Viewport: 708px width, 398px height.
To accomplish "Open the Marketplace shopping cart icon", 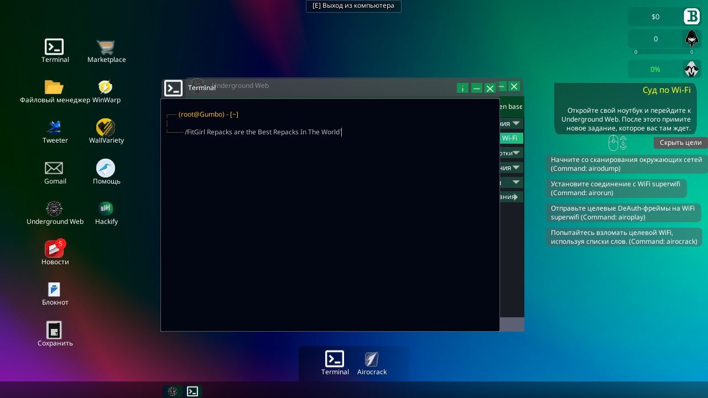I will 106,47.
